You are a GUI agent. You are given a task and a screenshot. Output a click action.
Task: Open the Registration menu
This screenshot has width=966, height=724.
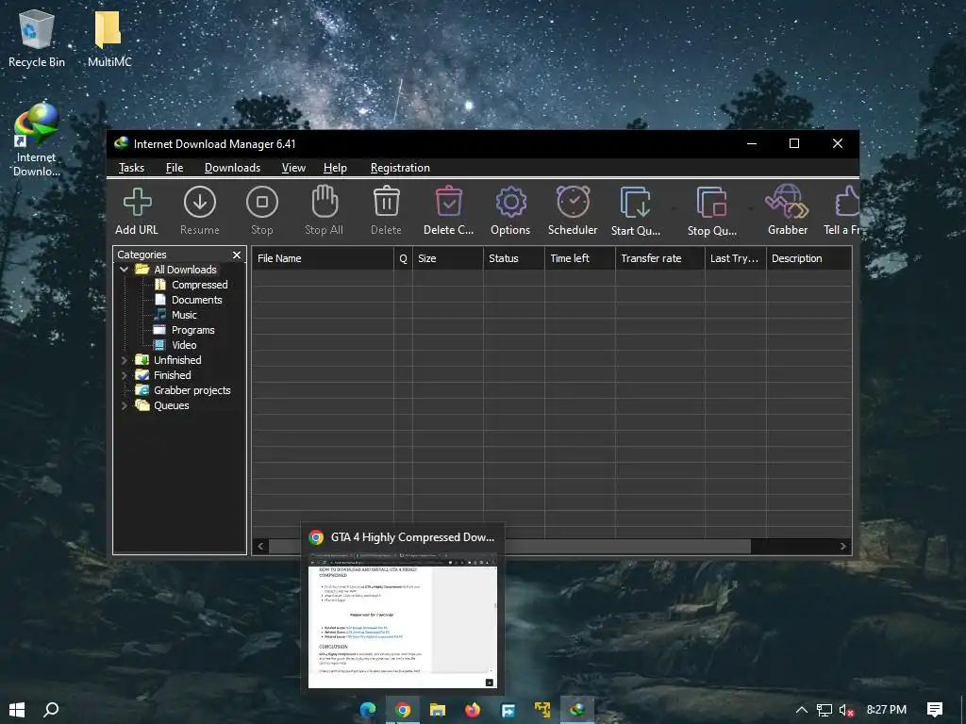[400, 168]
